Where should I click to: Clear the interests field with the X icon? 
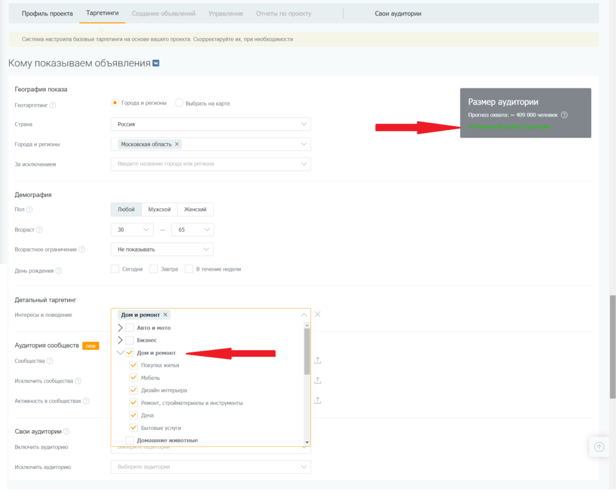tap(318, 314)
